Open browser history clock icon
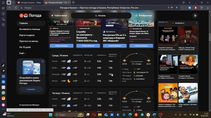 point(3,3)
